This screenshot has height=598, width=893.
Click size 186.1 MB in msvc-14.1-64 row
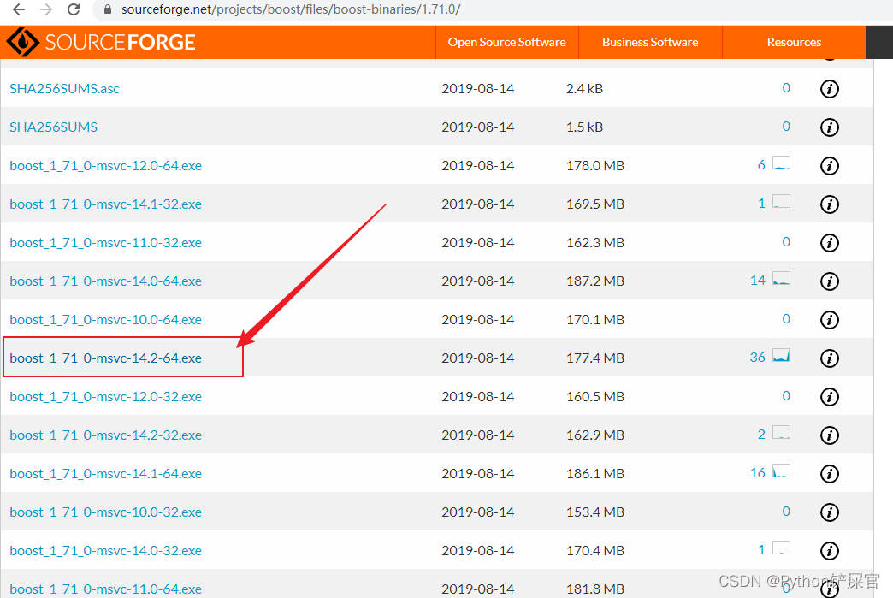[x=595, y=474]
